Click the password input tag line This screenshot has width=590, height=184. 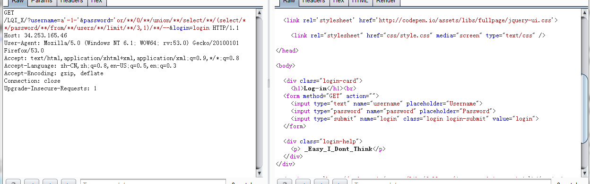coord(393,111)
